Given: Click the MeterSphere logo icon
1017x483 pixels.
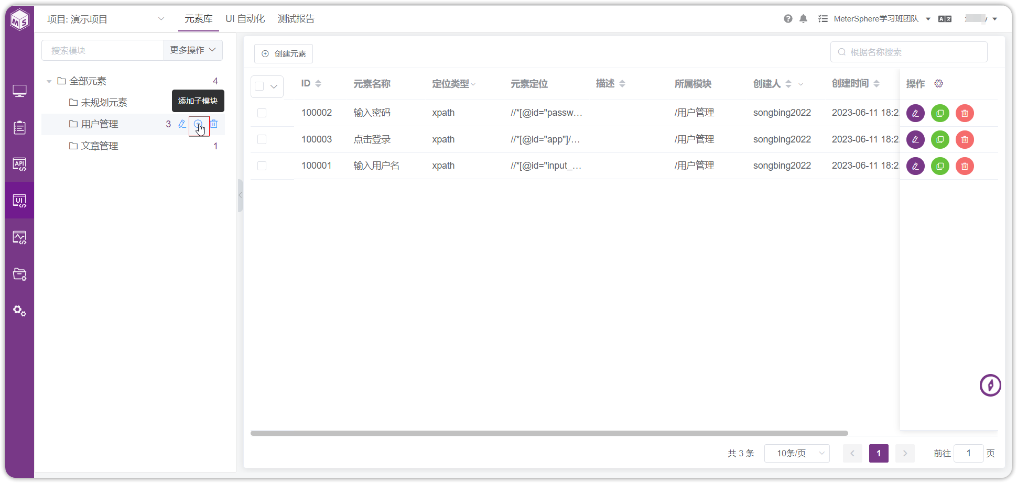Looking at the screenshot, I should [20, 20].
